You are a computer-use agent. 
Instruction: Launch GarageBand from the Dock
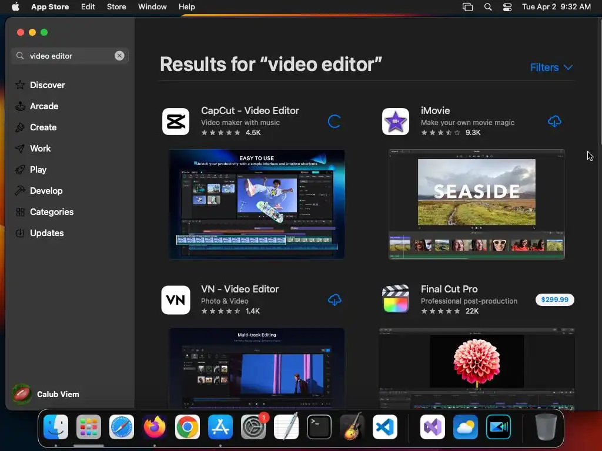(x=352, y=426)
